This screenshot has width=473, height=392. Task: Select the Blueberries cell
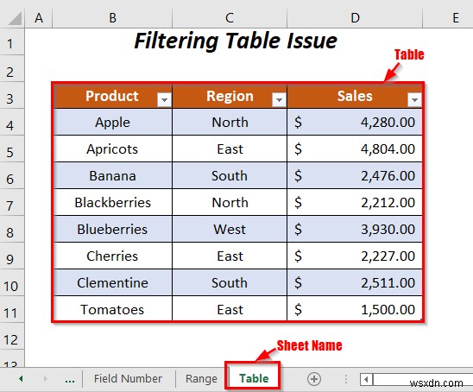(x=112, y=229)
